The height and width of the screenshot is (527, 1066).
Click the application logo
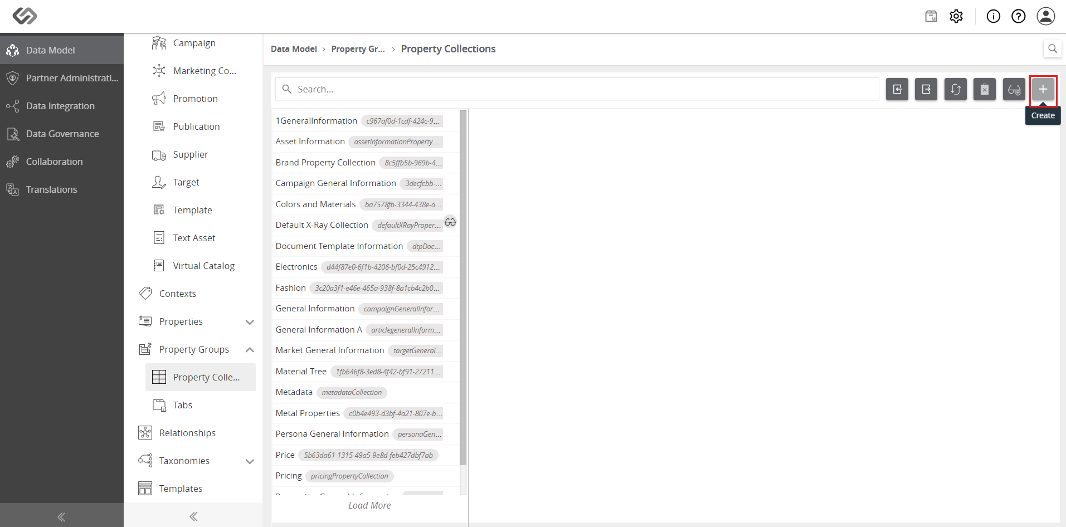click(25, 16)
